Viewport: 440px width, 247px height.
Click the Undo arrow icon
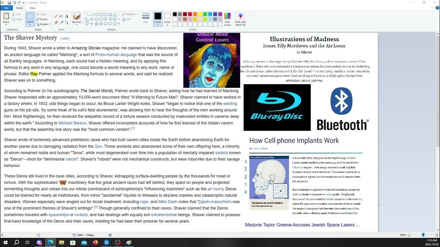click(14, 2)
